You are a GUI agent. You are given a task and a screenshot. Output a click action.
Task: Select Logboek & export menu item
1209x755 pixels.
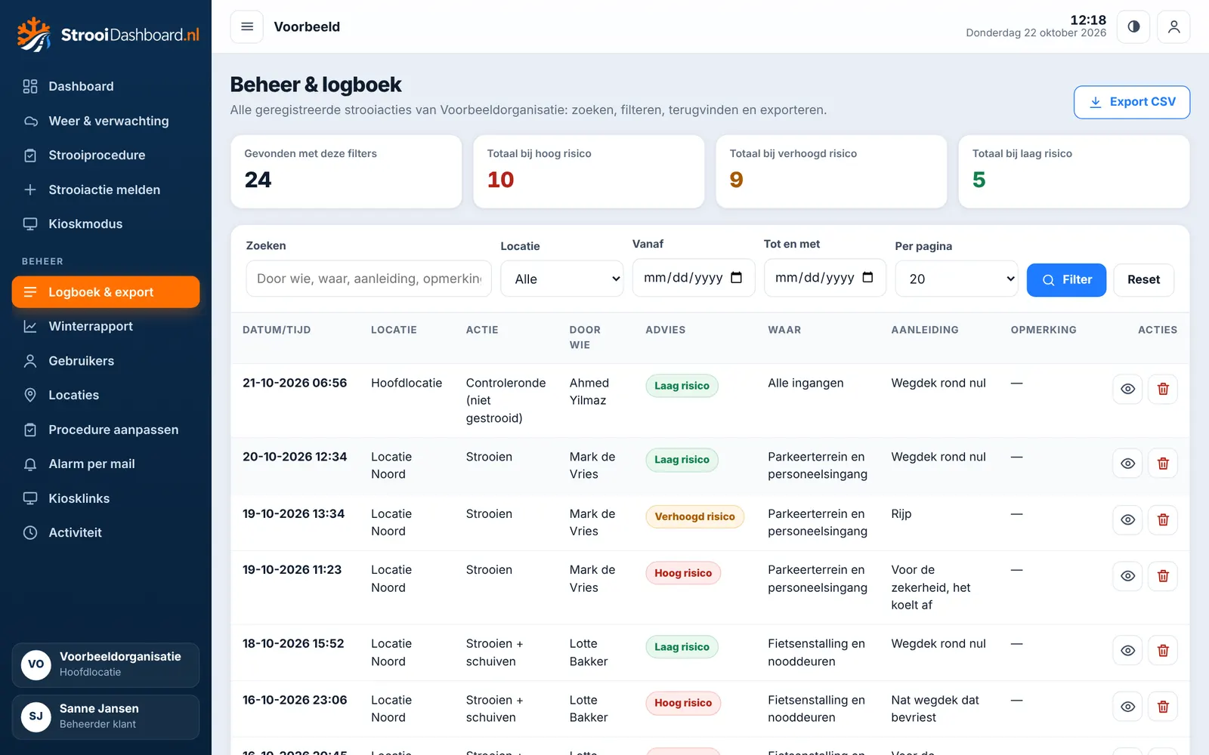pos(106,292)
